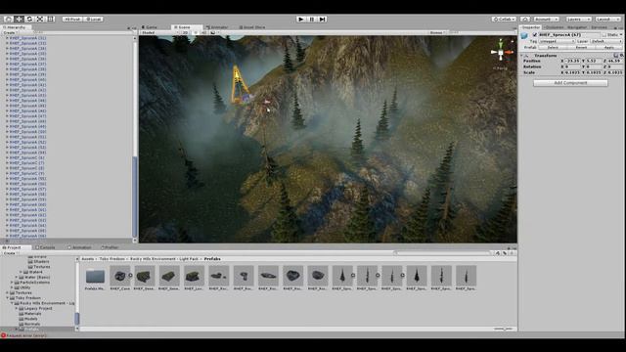The image size is (626, 352).
Task: Switch to the Animator tab
Action: pyautogui.click(x=217, y=27)
